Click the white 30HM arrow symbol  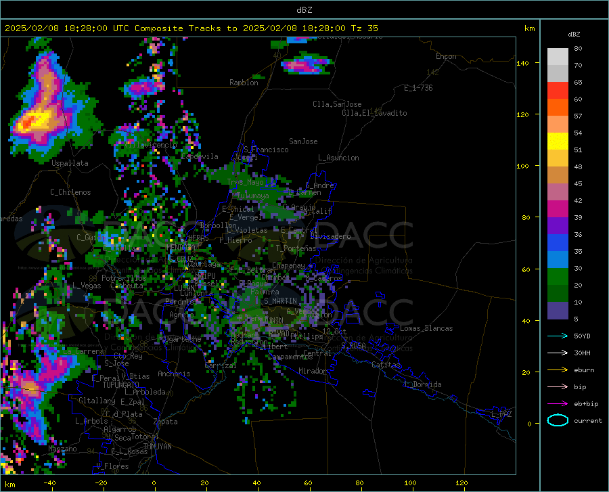tap(558, 353)
